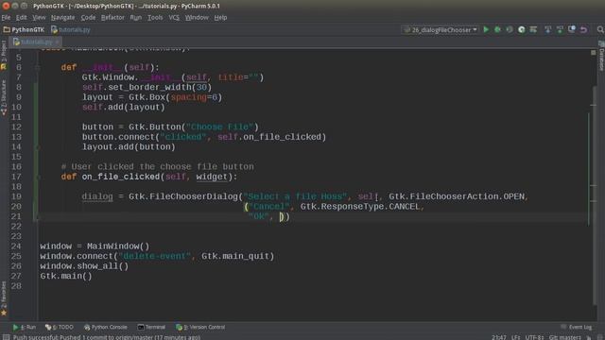Click 'layout.add(button)' on line 14

129,147
